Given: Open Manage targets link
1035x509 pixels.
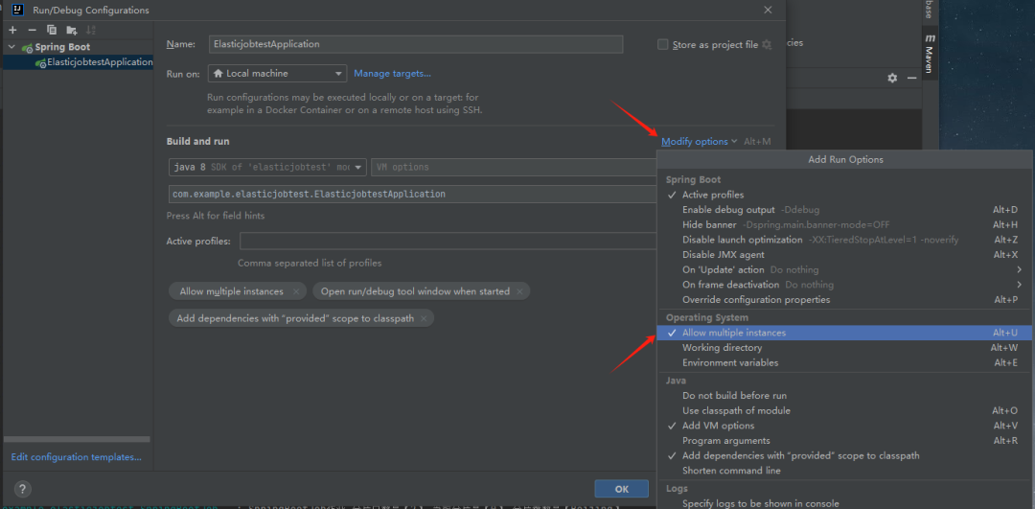Looking at the screenshot, I should click(x=393, y=73).
